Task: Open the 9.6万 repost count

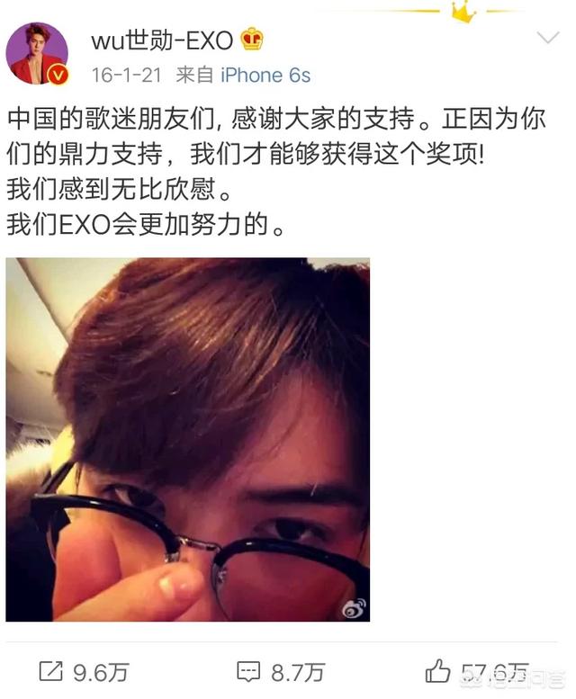Action: coord(101,672)
